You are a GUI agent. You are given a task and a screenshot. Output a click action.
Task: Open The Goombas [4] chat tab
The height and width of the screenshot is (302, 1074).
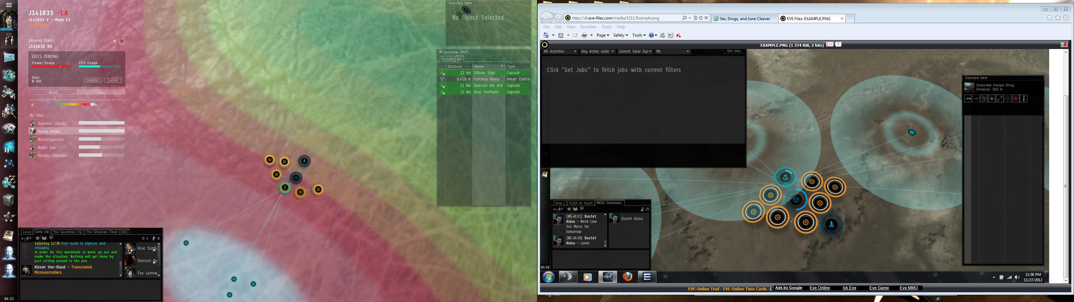[x=67, y=232]
